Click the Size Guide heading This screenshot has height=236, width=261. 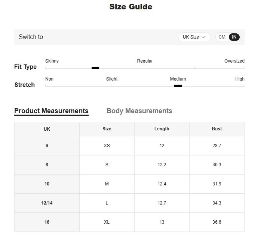[131, 7]
